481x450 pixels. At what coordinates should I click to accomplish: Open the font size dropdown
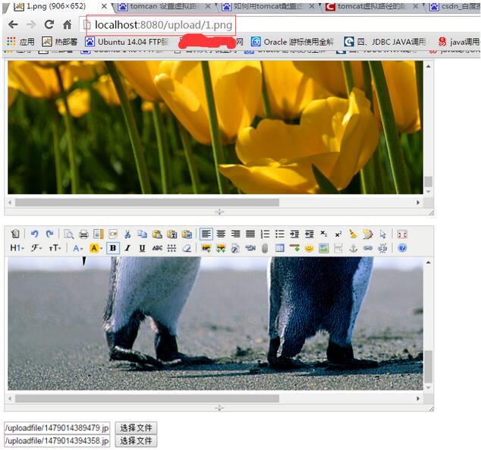tap(55, 248)
